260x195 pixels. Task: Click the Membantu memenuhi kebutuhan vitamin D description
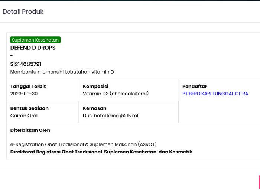[62, 72]
